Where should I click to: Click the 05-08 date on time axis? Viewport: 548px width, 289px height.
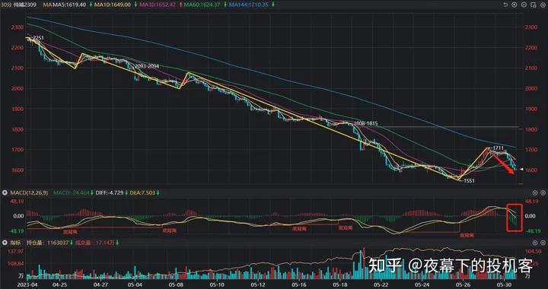coord(175,284)
